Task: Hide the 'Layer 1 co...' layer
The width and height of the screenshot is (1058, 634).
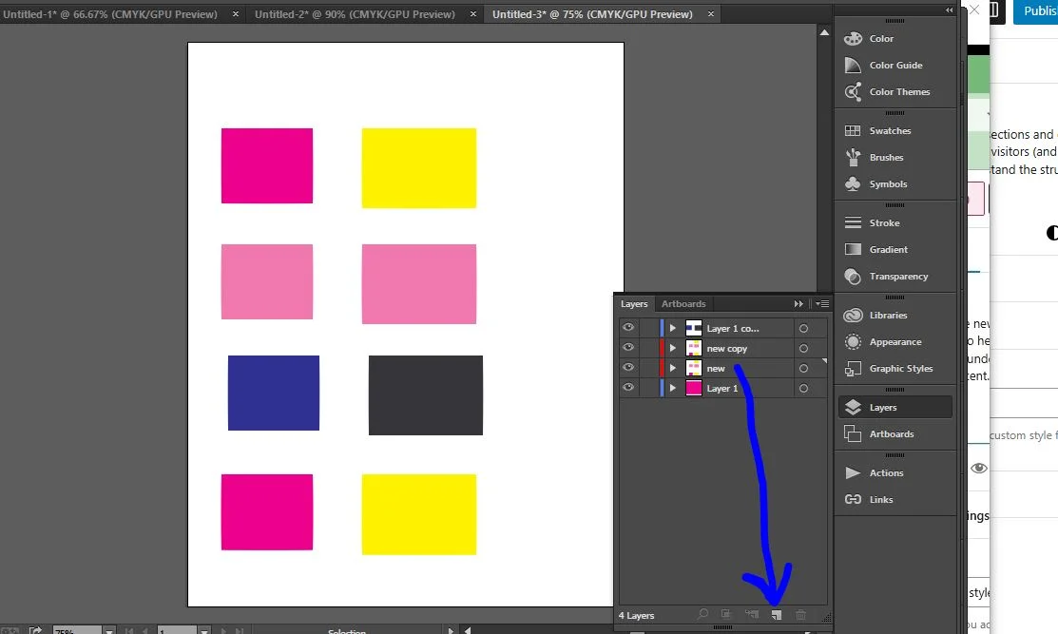Action: [628, 328]
